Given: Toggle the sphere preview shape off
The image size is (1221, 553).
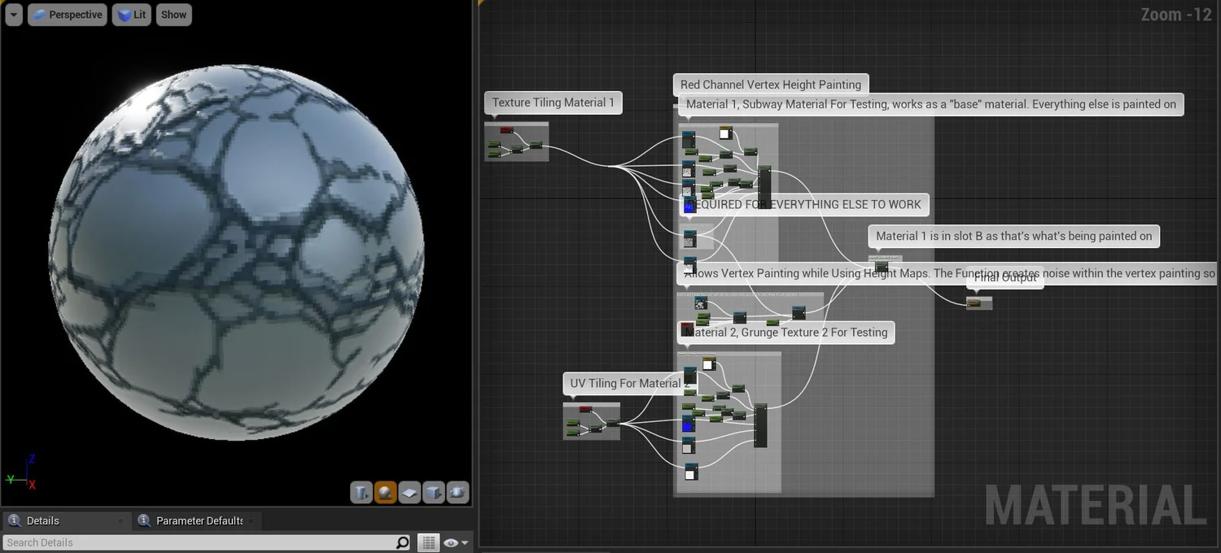Looking at the screenshot, I should [385, 491].
